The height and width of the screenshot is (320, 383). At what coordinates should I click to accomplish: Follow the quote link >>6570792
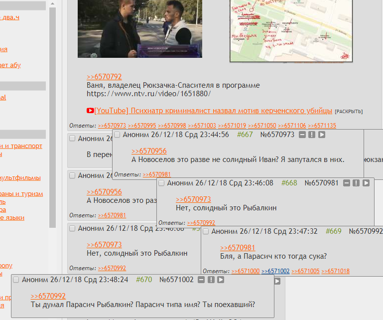click(x=104, y=77)
